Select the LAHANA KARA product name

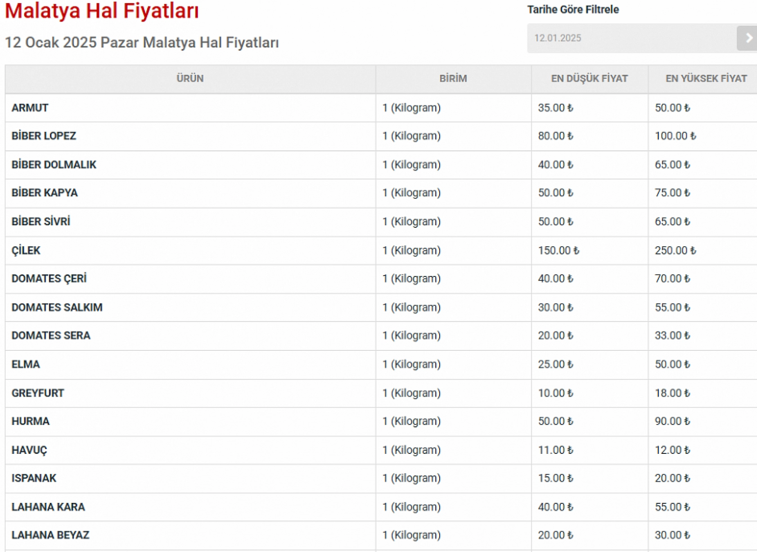coord(48,507)
